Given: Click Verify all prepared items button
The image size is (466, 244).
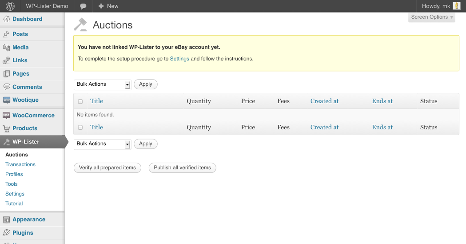Looking at the screenshot, I should tap(108, 168).
